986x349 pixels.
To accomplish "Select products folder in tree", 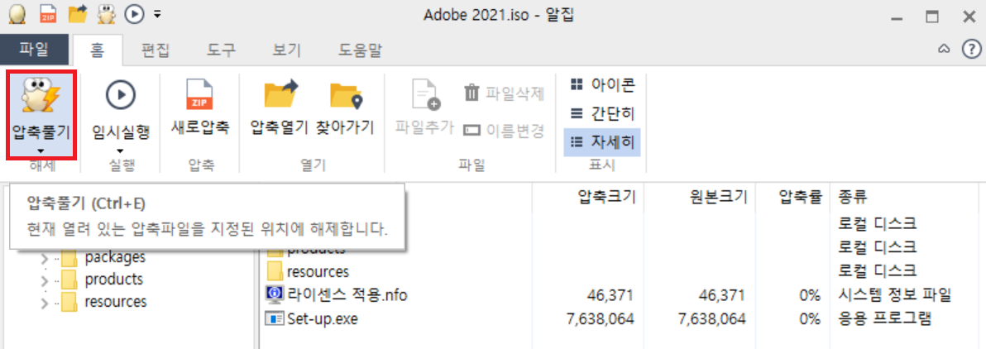I will click(103, 280).
